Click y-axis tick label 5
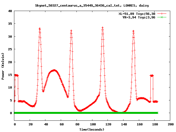 [11, 100]
